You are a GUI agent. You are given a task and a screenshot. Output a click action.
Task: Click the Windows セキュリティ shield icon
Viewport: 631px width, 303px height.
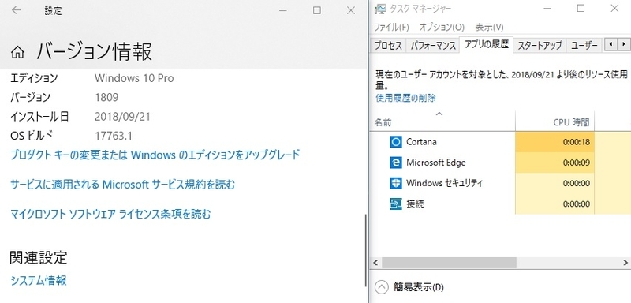point(396,184)
